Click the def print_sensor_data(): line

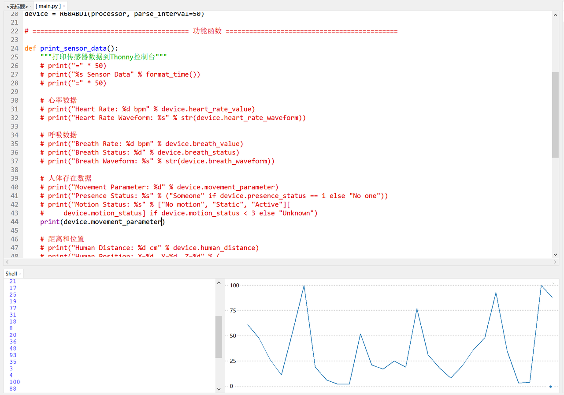click(71, 48)
